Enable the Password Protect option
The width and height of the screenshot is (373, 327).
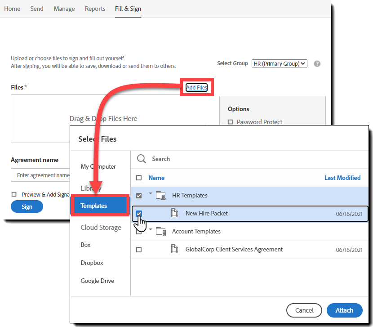230,122
